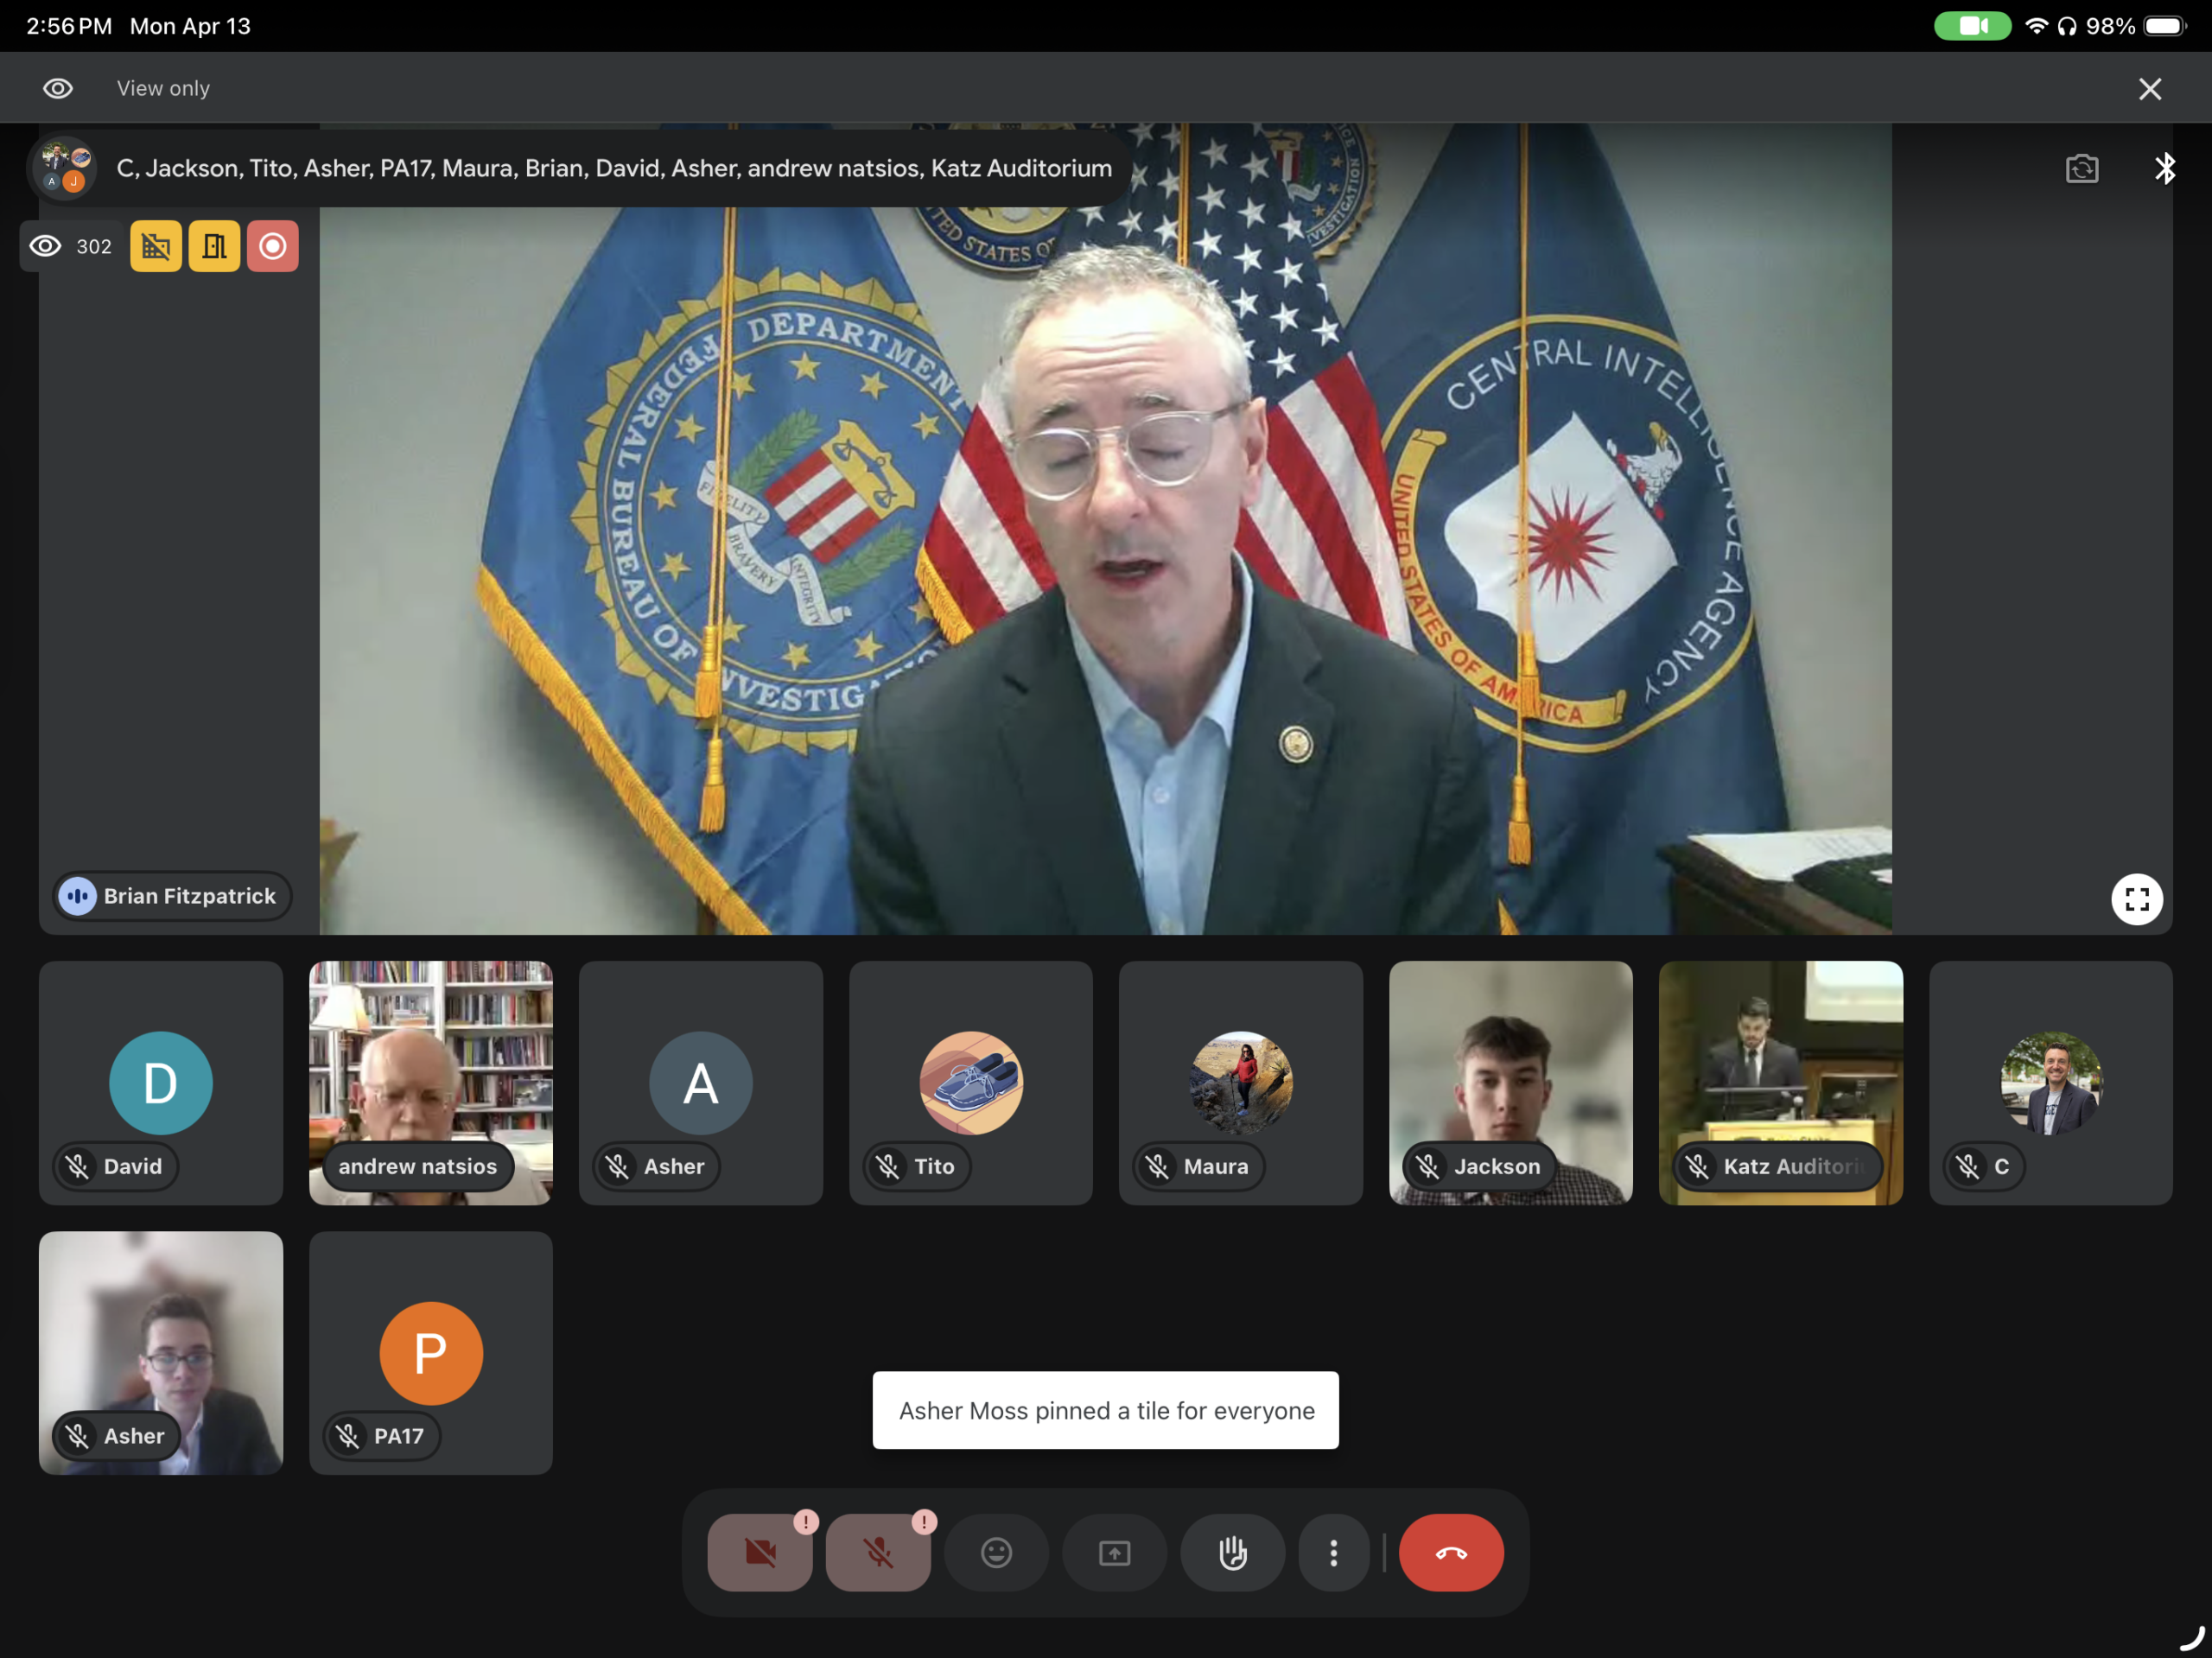The width and height of the screenshot is (2212, 1658).
Task: Open the three-dot more options menu
Action: click(1333, 1552)
